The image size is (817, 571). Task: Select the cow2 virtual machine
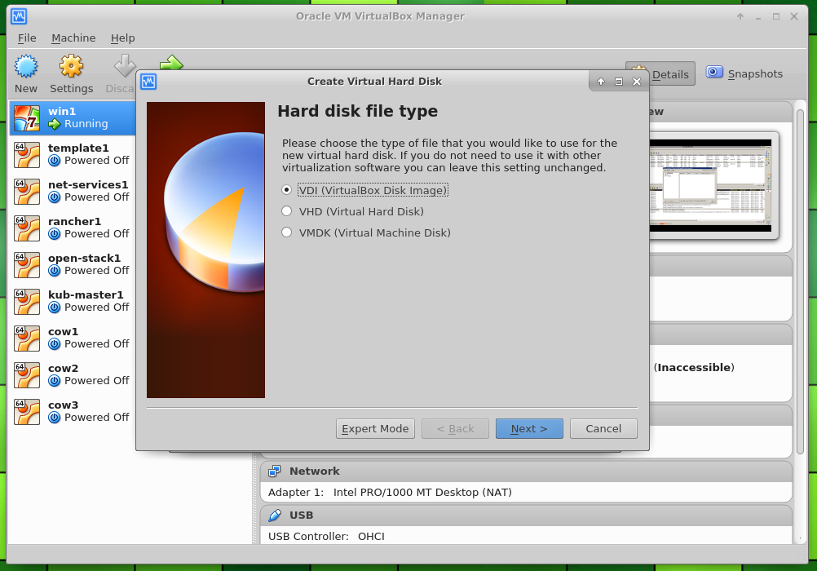click(73, 375)
